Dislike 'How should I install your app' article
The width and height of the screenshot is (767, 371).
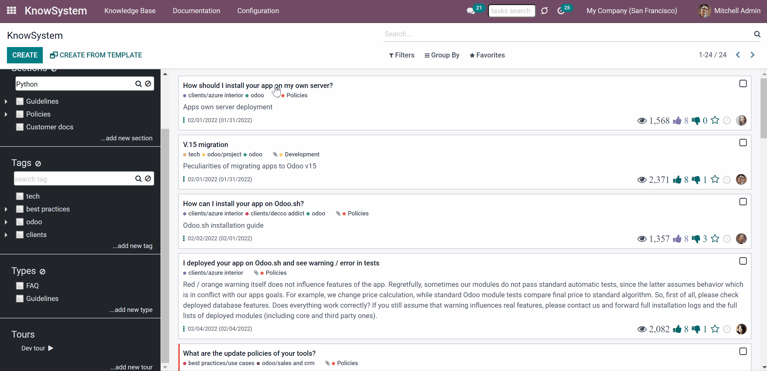[696, 121]
